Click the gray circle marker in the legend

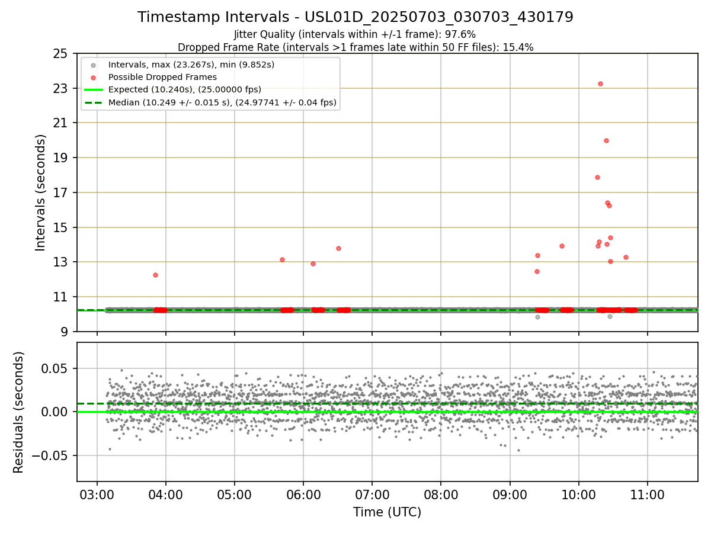tap(93, 65)
